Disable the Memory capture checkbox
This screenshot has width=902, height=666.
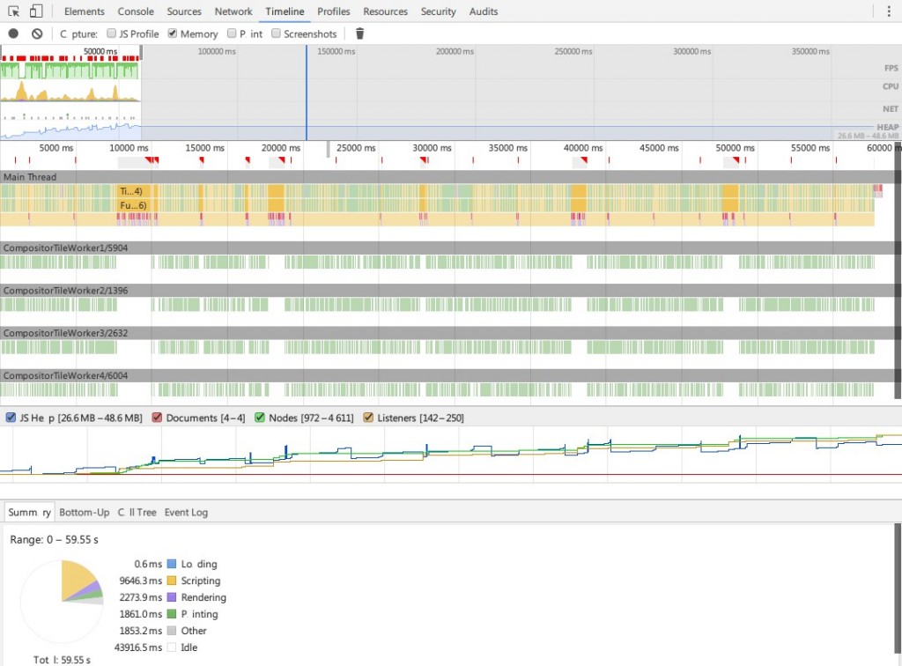click(x=172, y=33)
